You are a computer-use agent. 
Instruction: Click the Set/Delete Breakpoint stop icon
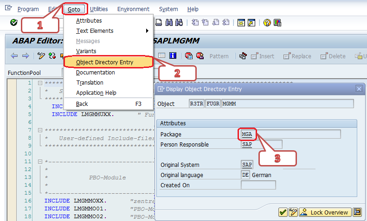point(189,56)
